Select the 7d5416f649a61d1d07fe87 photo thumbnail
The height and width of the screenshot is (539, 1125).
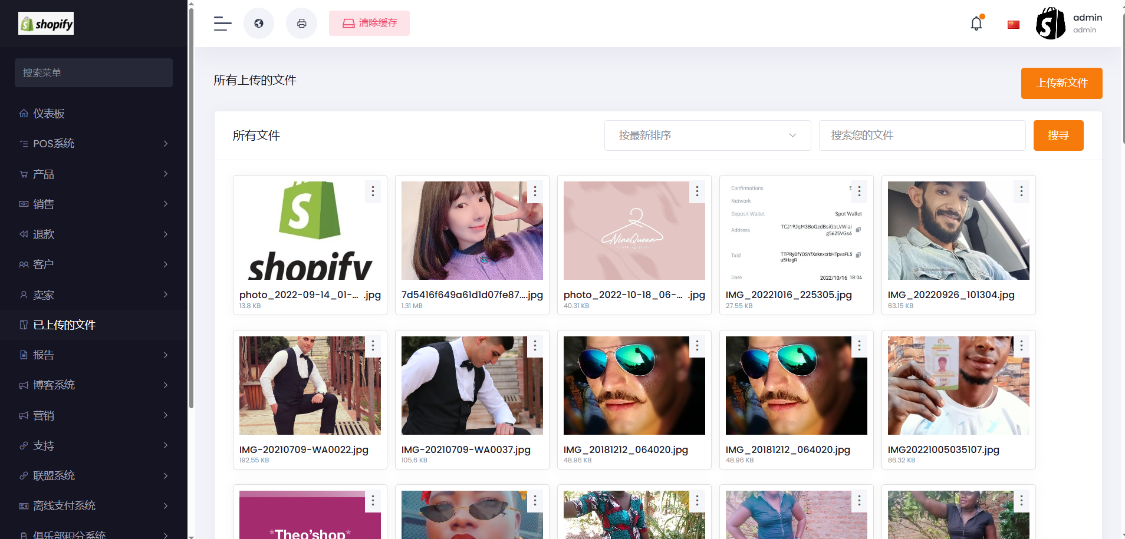coord(472,230)
